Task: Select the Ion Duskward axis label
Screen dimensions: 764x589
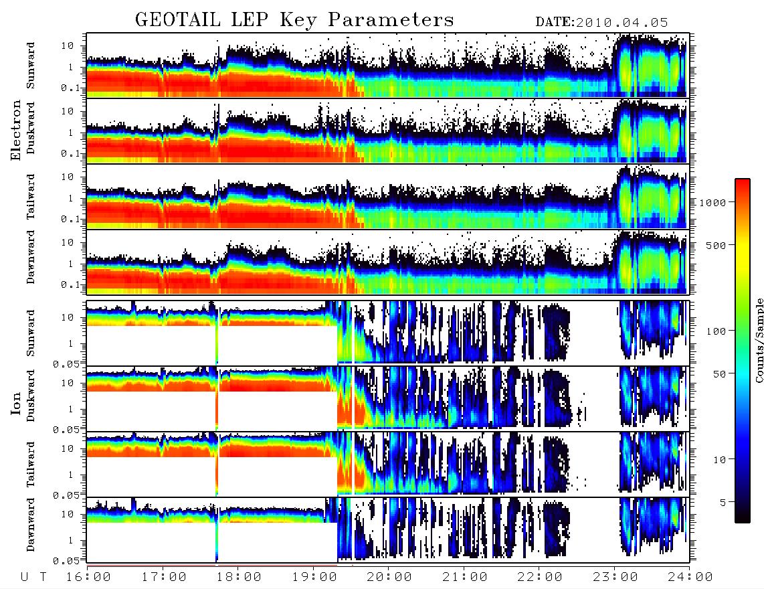Action: [31, 396]
